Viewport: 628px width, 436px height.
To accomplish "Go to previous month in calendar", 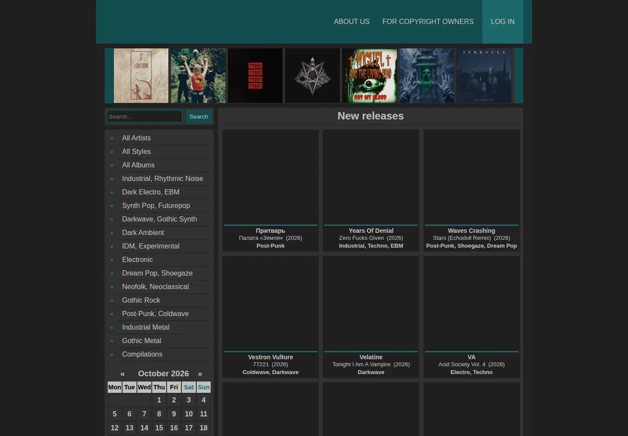I will 123,374.
